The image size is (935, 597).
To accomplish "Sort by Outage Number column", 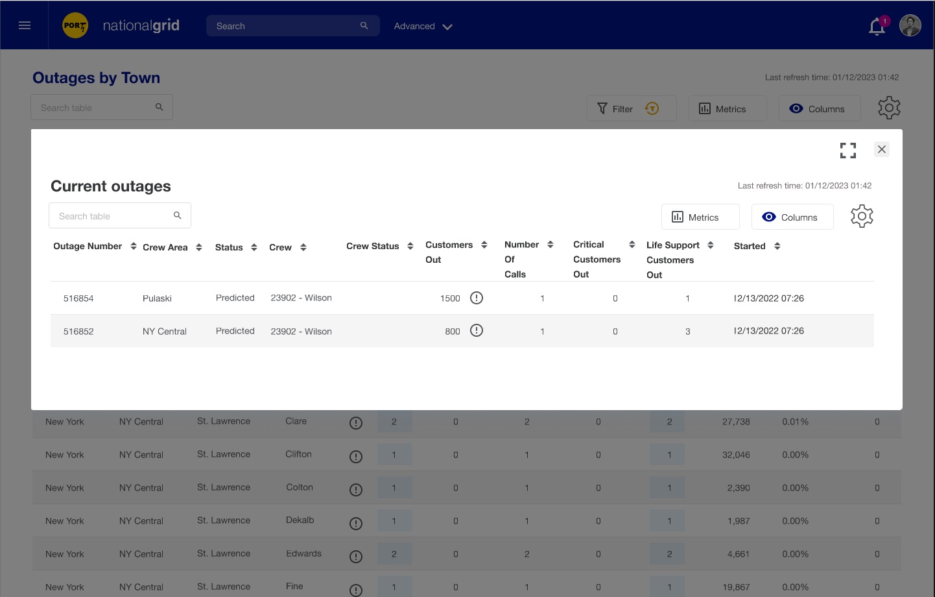I will pyautogui.click(x=134, y=246).
